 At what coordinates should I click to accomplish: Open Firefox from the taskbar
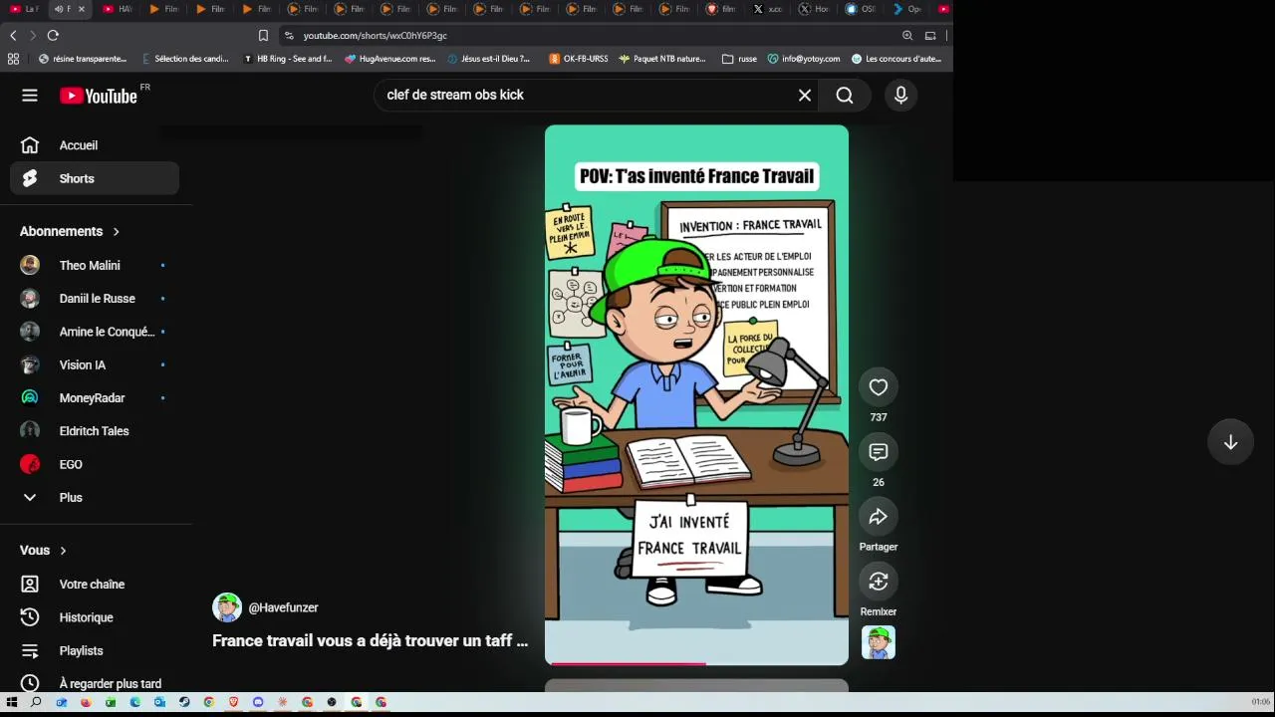[x=86, y=702]
